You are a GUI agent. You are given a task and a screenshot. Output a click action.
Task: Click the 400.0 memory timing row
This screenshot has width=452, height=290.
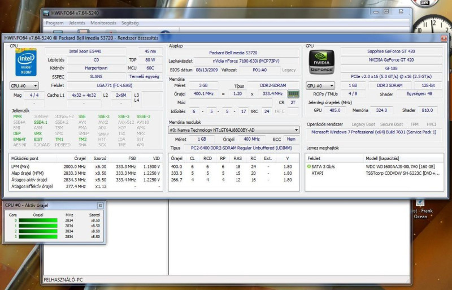coord(233,167)
